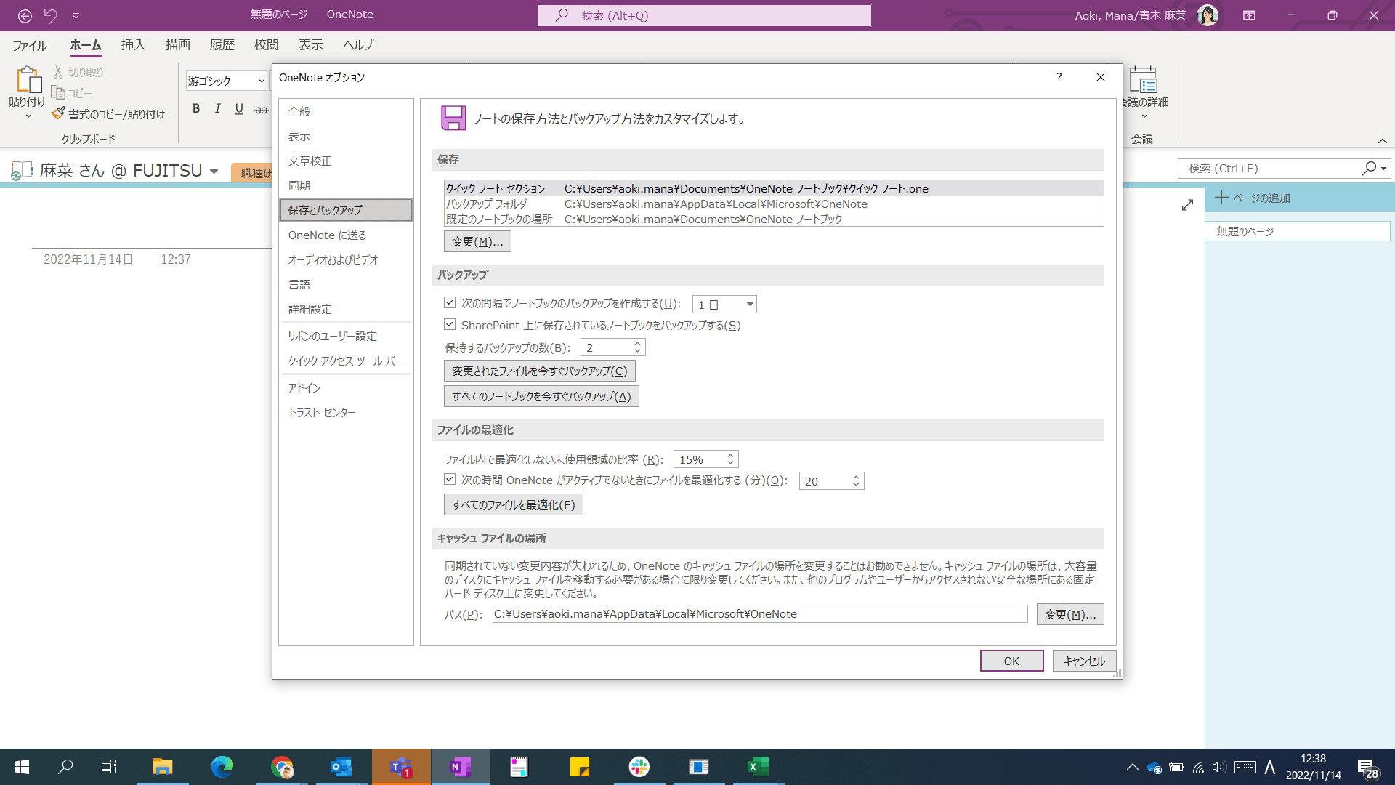
Task: Open the Quick Access Toolbar customize dropdown
Action: click(76, 15)
